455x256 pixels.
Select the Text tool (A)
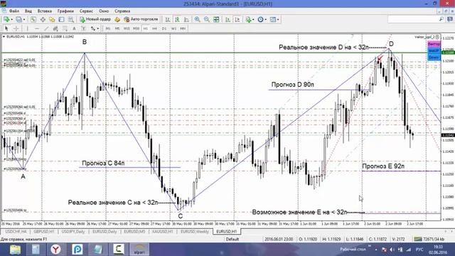pos(74,28)
